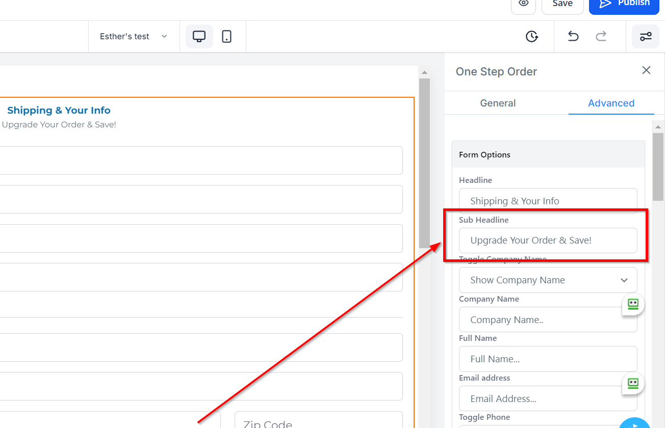
Task: Save the page
Action: 562,4
